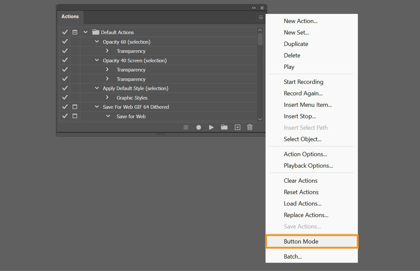Open the Actions panel flyout menu icon

coord(261,17)
